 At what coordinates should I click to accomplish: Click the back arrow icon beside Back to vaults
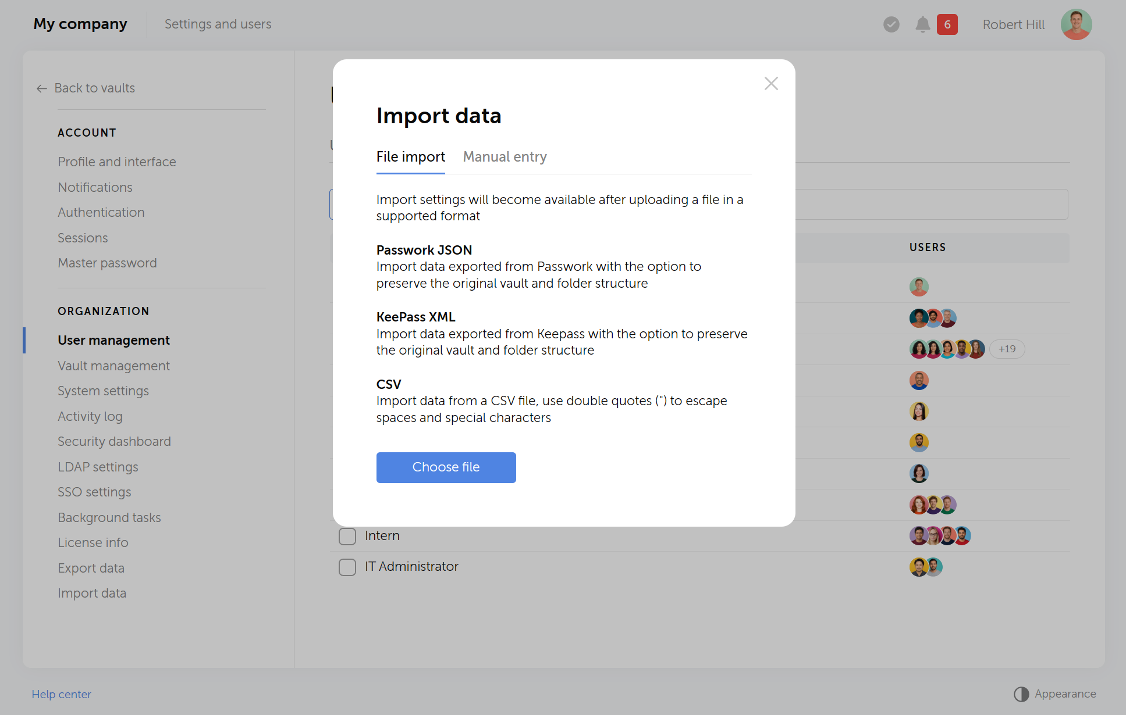(x=42, y=88)
